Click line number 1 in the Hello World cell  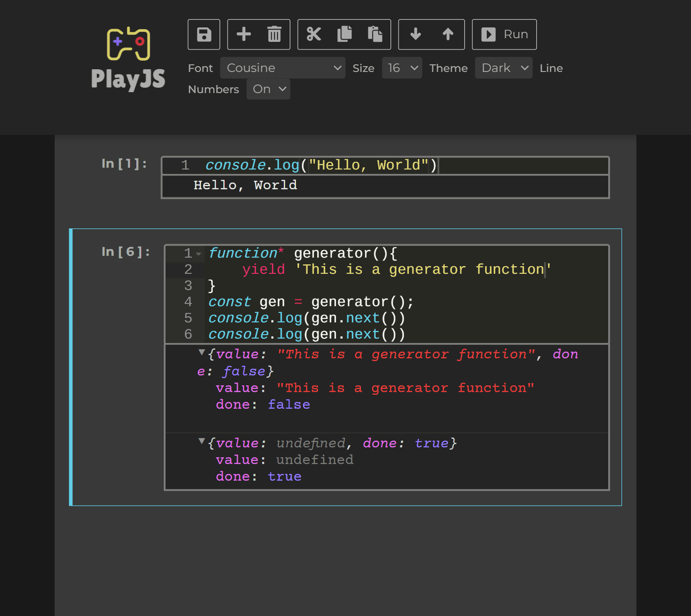coord(185,165)
